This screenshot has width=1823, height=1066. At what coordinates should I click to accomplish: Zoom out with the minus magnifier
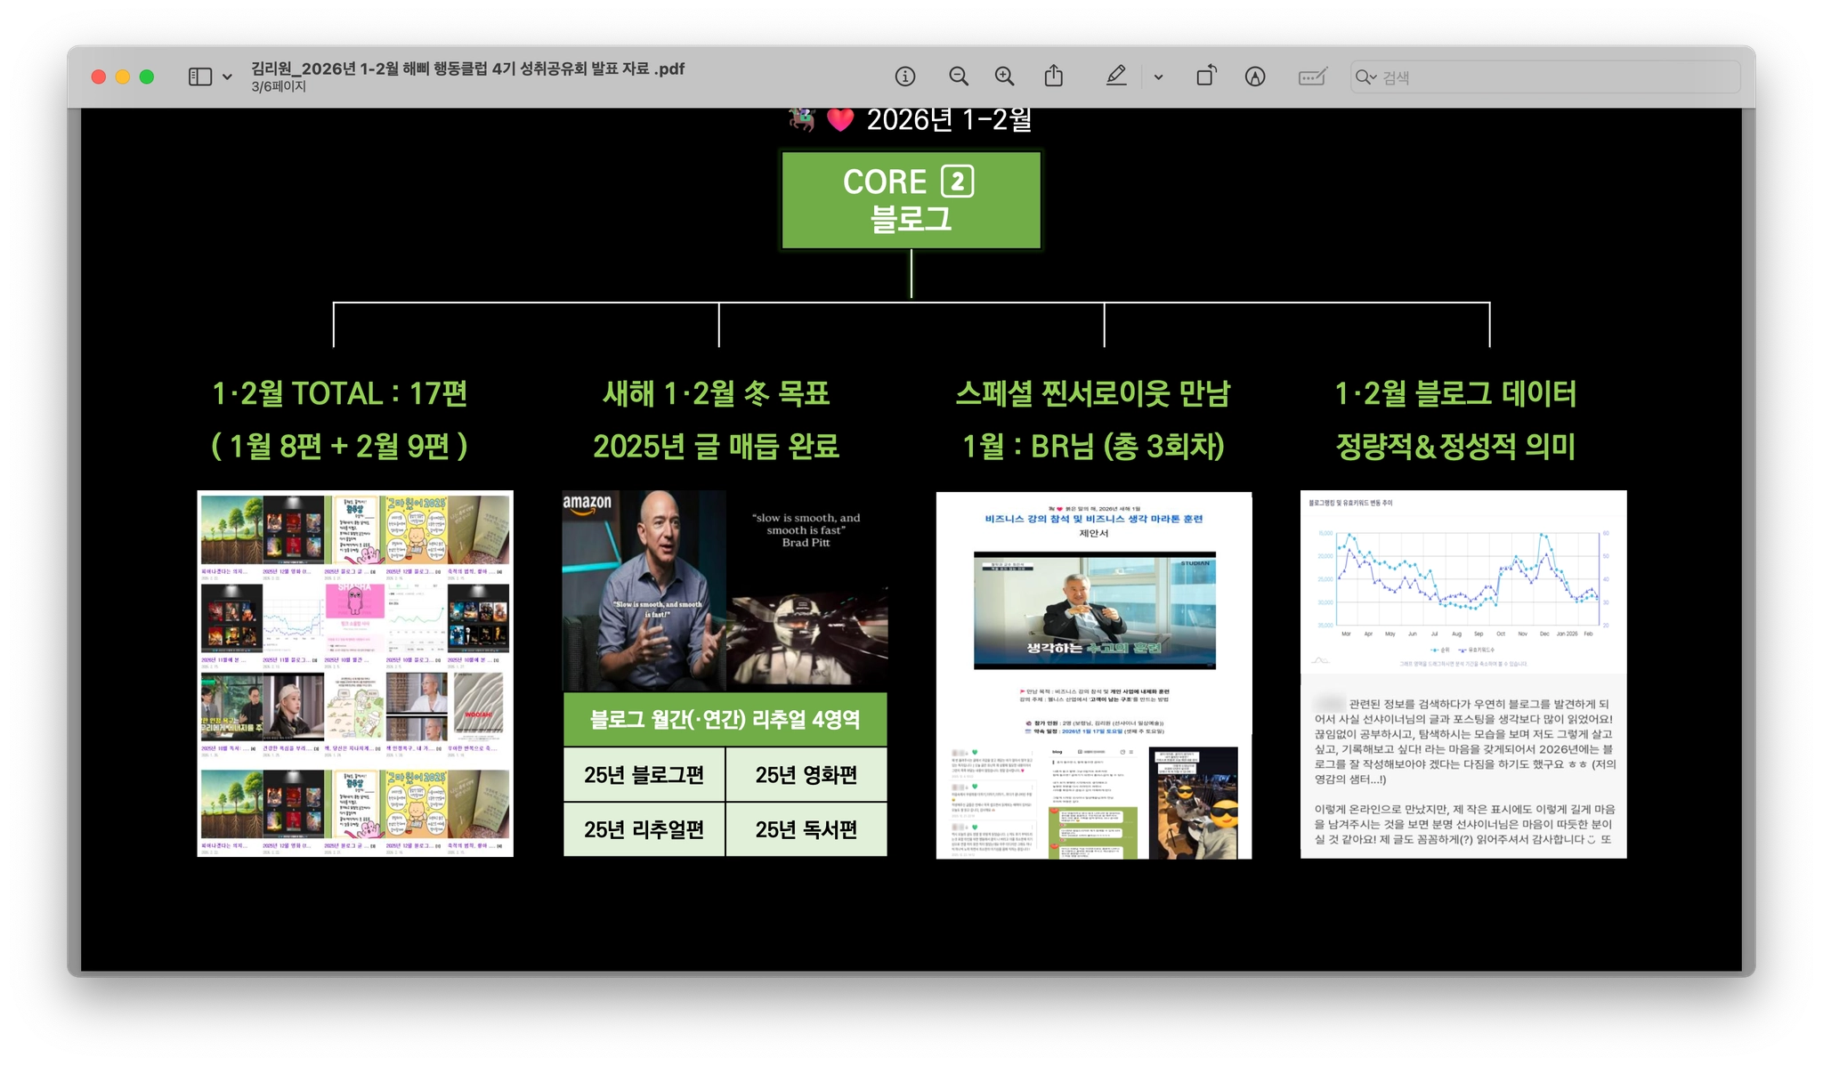click(x=958, y=77)
